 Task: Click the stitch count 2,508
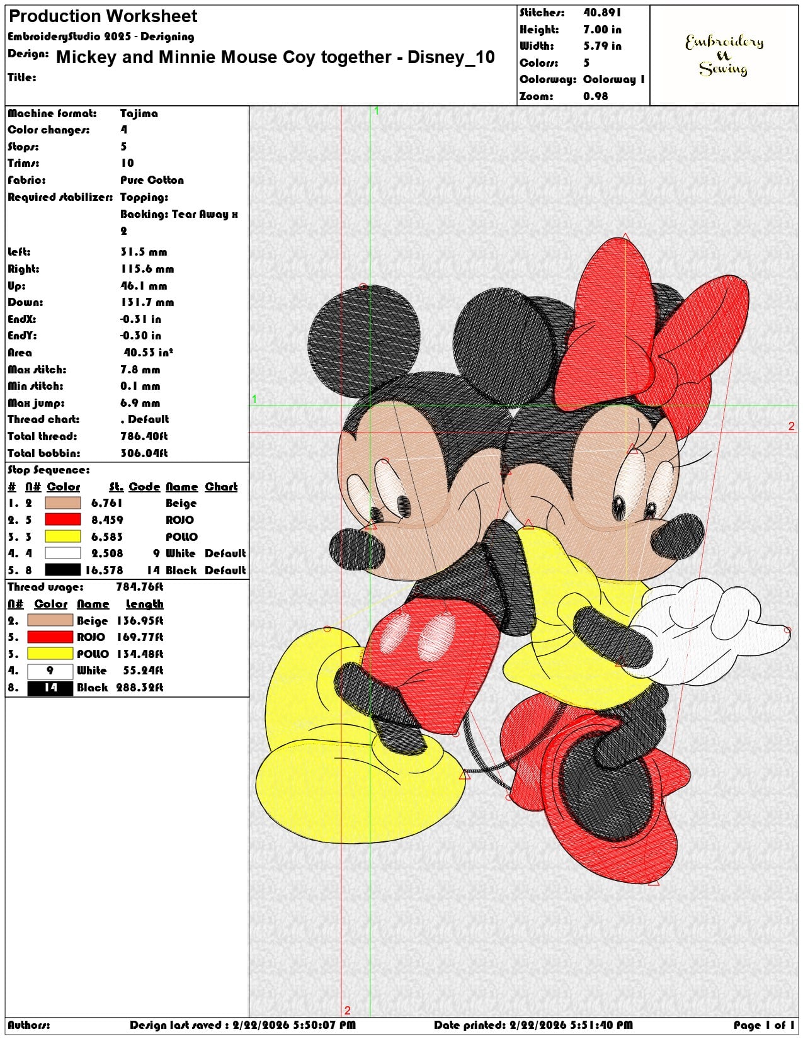pyautogui.click(x=107, y=554)
